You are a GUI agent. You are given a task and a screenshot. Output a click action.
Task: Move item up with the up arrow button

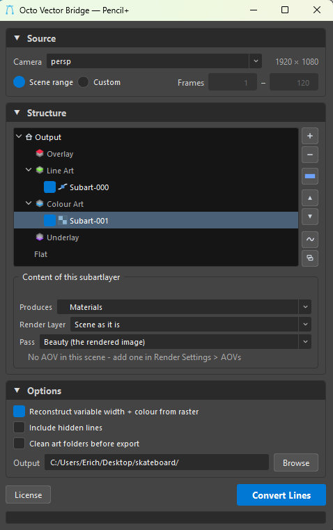[310, 198]
